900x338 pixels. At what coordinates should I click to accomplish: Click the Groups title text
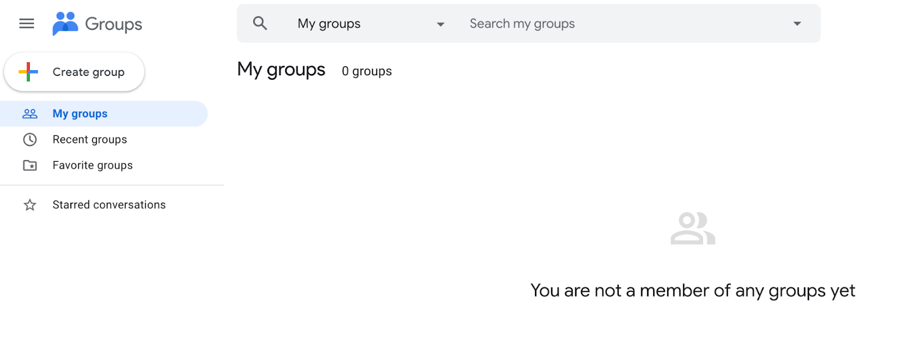[x=113, y=24]
